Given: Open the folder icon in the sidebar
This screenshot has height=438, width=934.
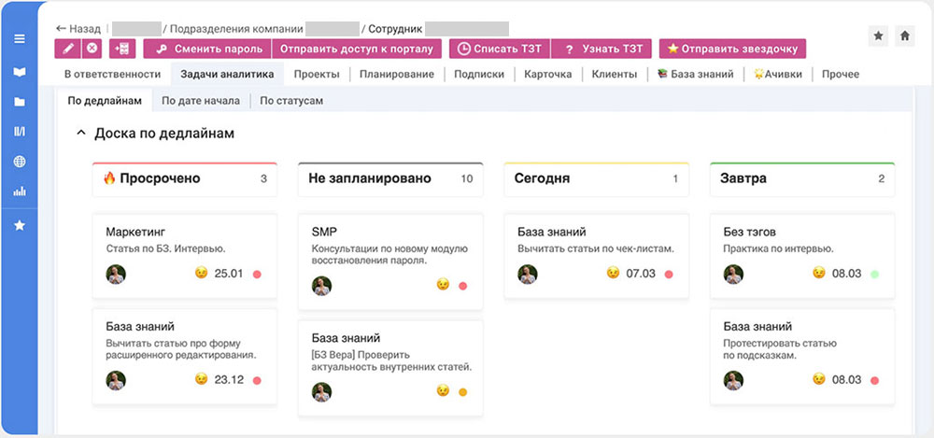Looking at the screenshot, I should tap(19, 102).
